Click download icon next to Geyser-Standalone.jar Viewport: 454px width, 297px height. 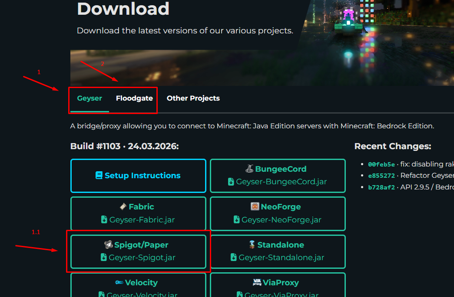(x=233, y=257)
